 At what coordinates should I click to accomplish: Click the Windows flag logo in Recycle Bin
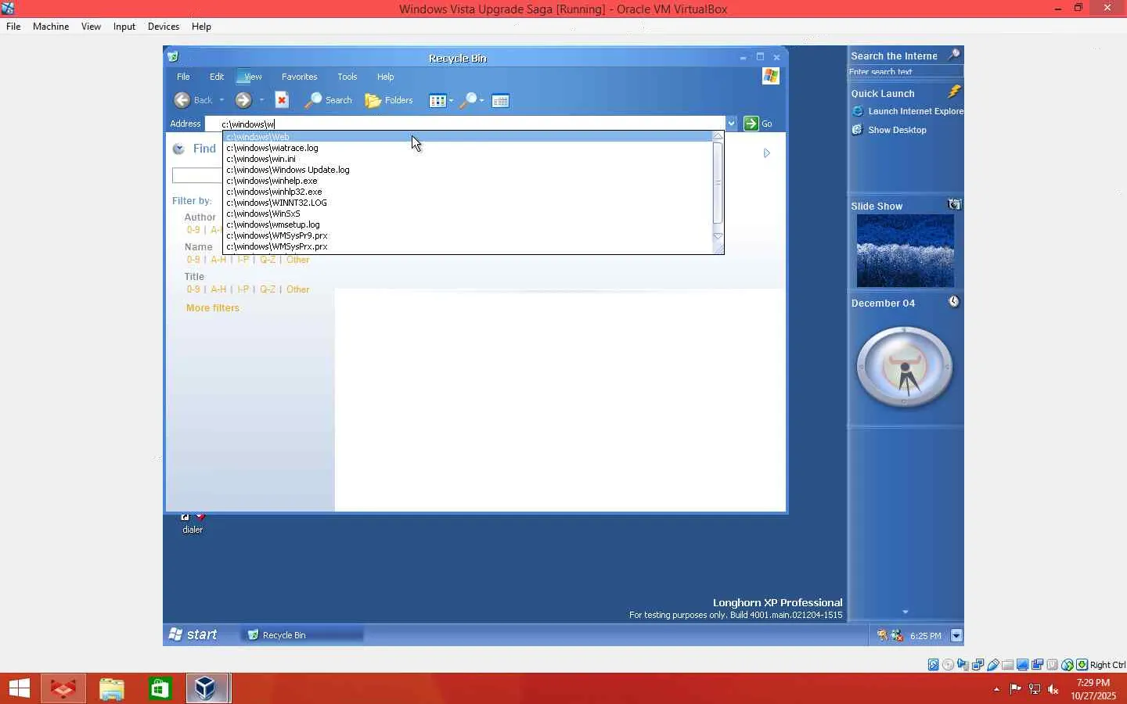[x=771, y=76]
